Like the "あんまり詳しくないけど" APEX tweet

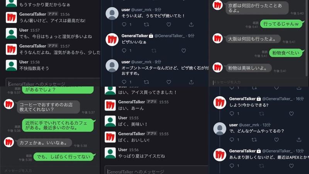point(292,166)
